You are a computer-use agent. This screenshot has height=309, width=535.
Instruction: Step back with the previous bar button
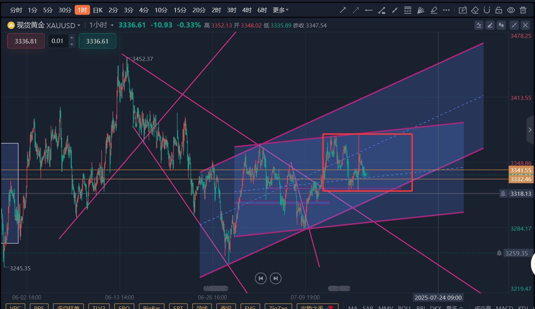pos(261,278)
